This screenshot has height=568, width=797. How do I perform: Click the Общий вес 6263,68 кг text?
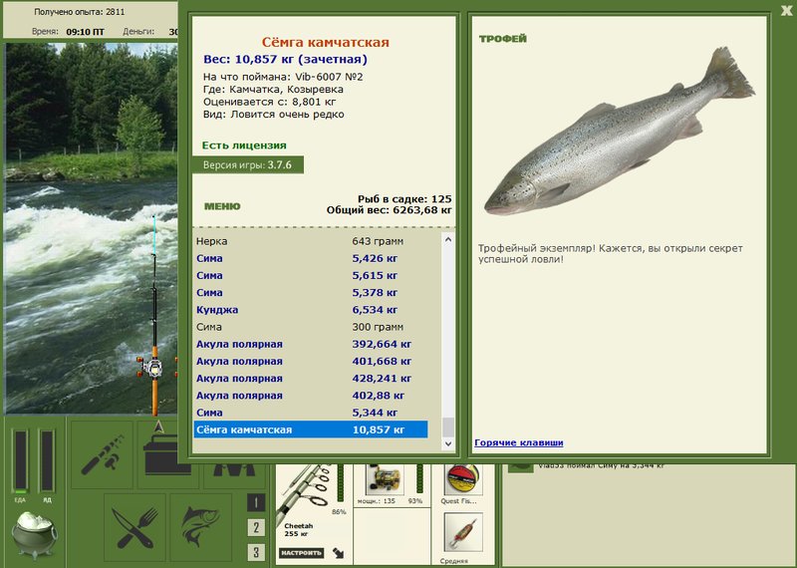click(x=389, y=210)
